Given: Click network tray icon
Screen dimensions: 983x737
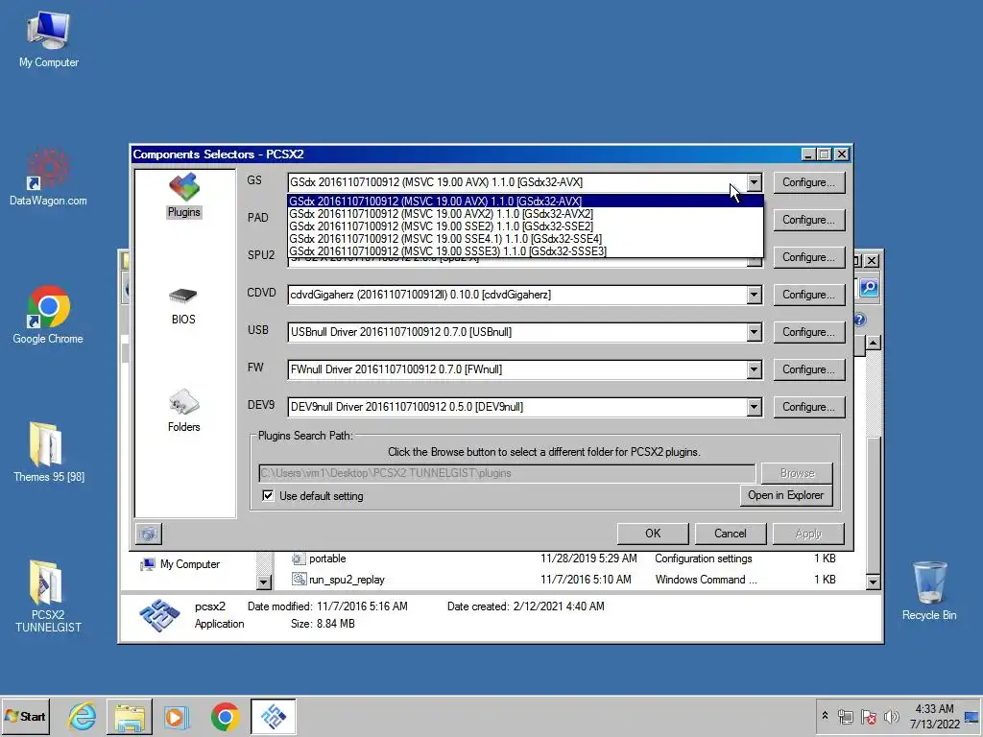Looking at the screenshot, I should [x=846, y=716].
